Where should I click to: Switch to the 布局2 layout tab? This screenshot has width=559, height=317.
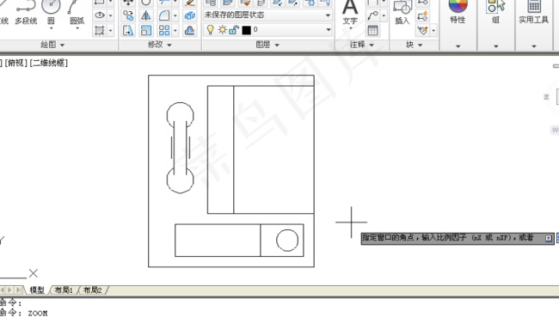point(92,290)
